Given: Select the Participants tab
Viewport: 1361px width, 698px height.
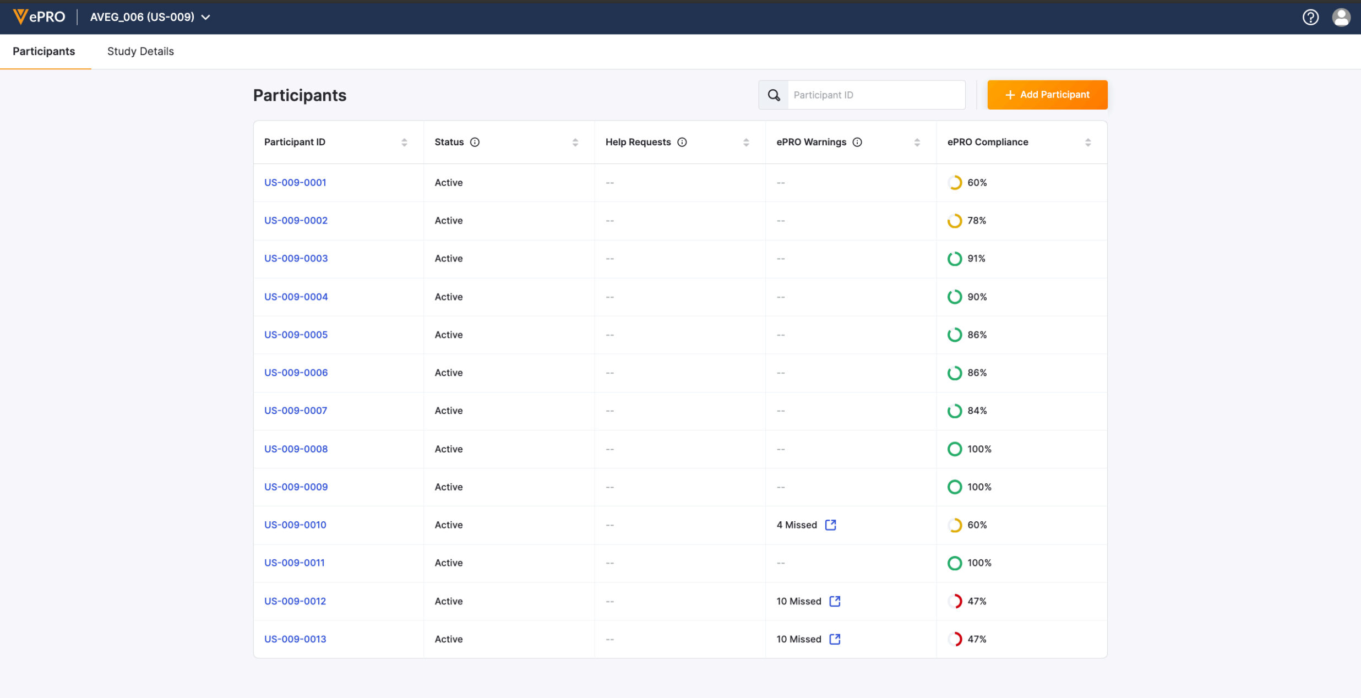Looking at the screenshot, I should (44, 51).
